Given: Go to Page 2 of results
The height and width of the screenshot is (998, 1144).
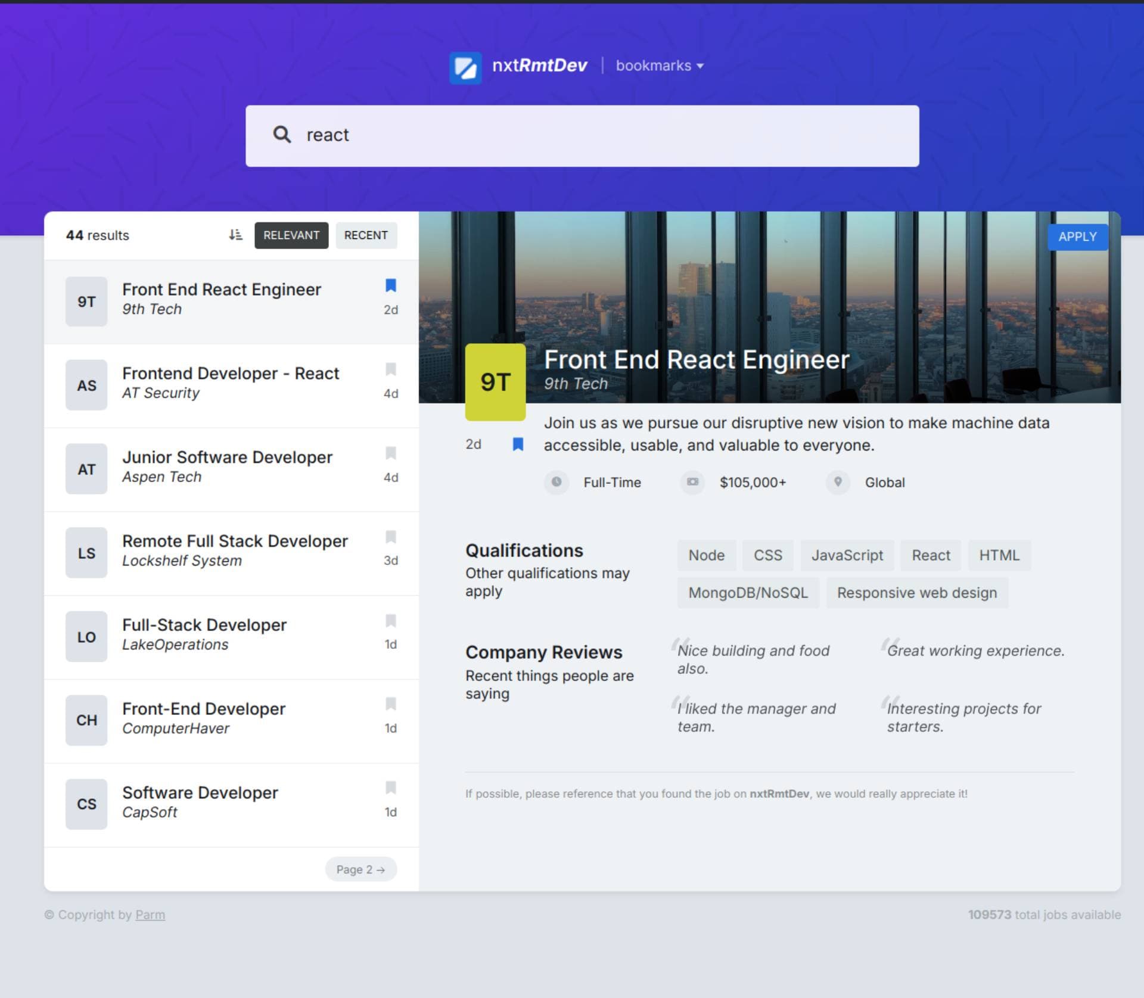Looking at the screenshot, I should click(x=360, y=869).
